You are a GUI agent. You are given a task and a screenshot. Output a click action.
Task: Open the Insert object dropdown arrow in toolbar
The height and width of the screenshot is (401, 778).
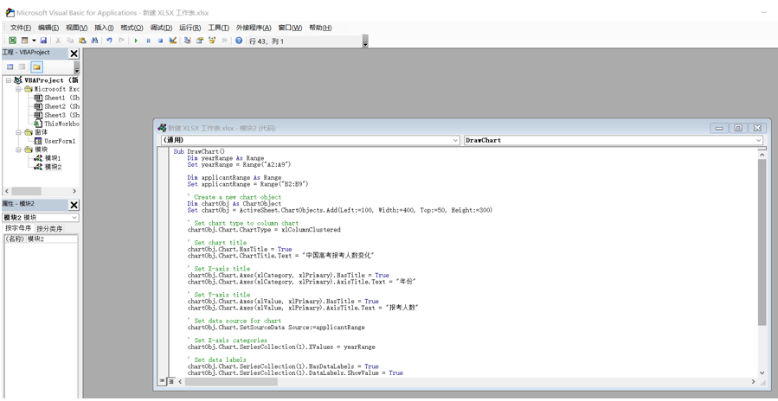click(34, 41)
